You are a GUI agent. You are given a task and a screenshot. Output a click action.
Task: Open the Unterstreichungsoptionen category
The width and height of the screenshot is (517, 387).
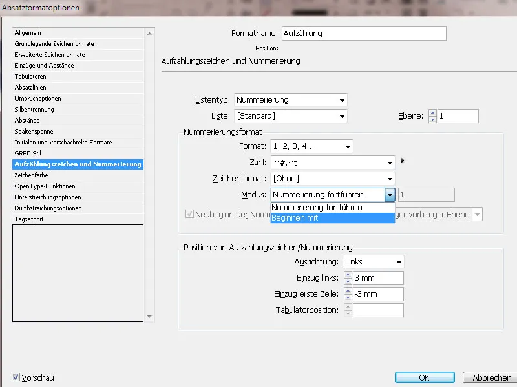78,197
